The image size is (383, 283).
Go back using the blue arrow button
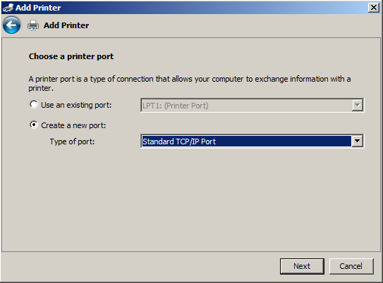12,25
